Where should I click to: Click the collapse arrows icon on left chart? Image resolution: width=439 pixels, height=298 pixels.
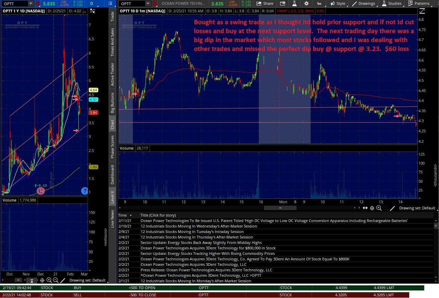coord(92,11)
